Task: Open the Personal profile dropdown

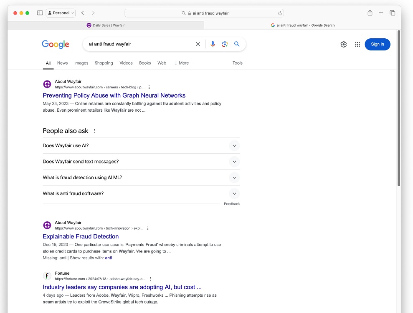Action: pos(61,13)
